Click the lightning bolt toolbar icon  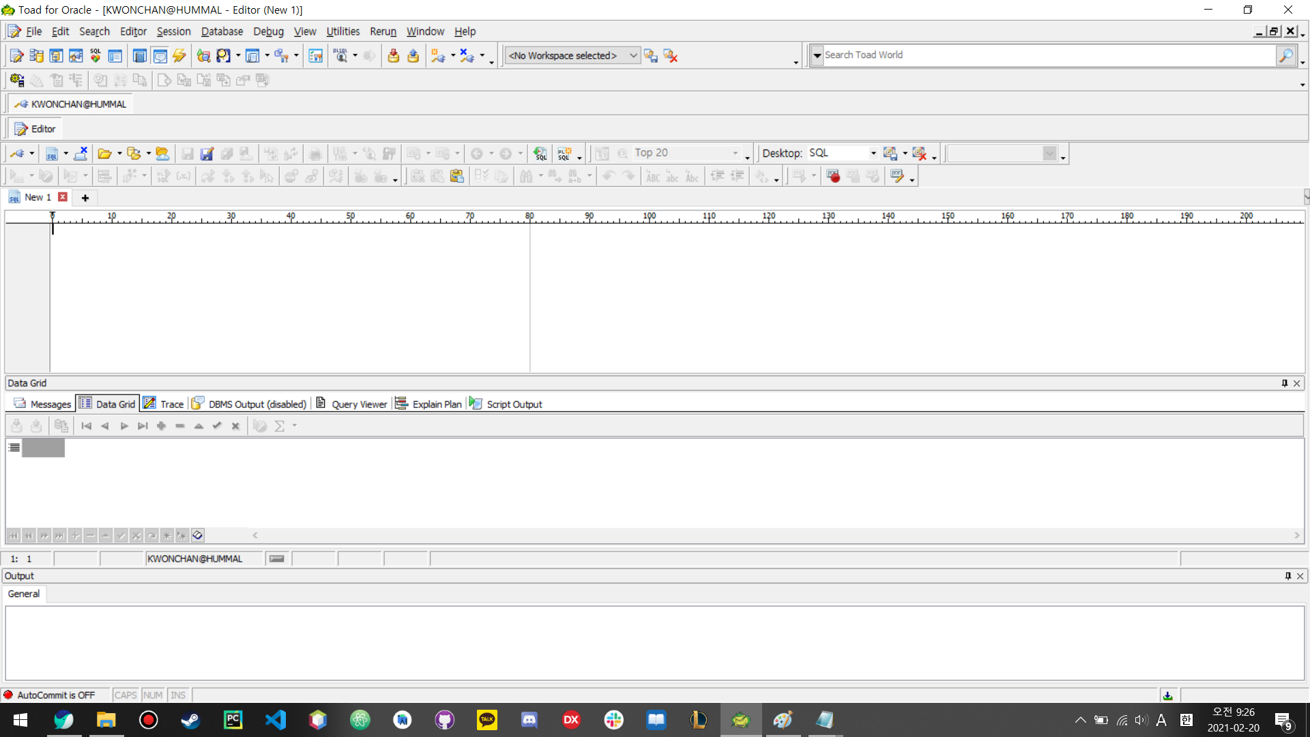click(179, 56)
